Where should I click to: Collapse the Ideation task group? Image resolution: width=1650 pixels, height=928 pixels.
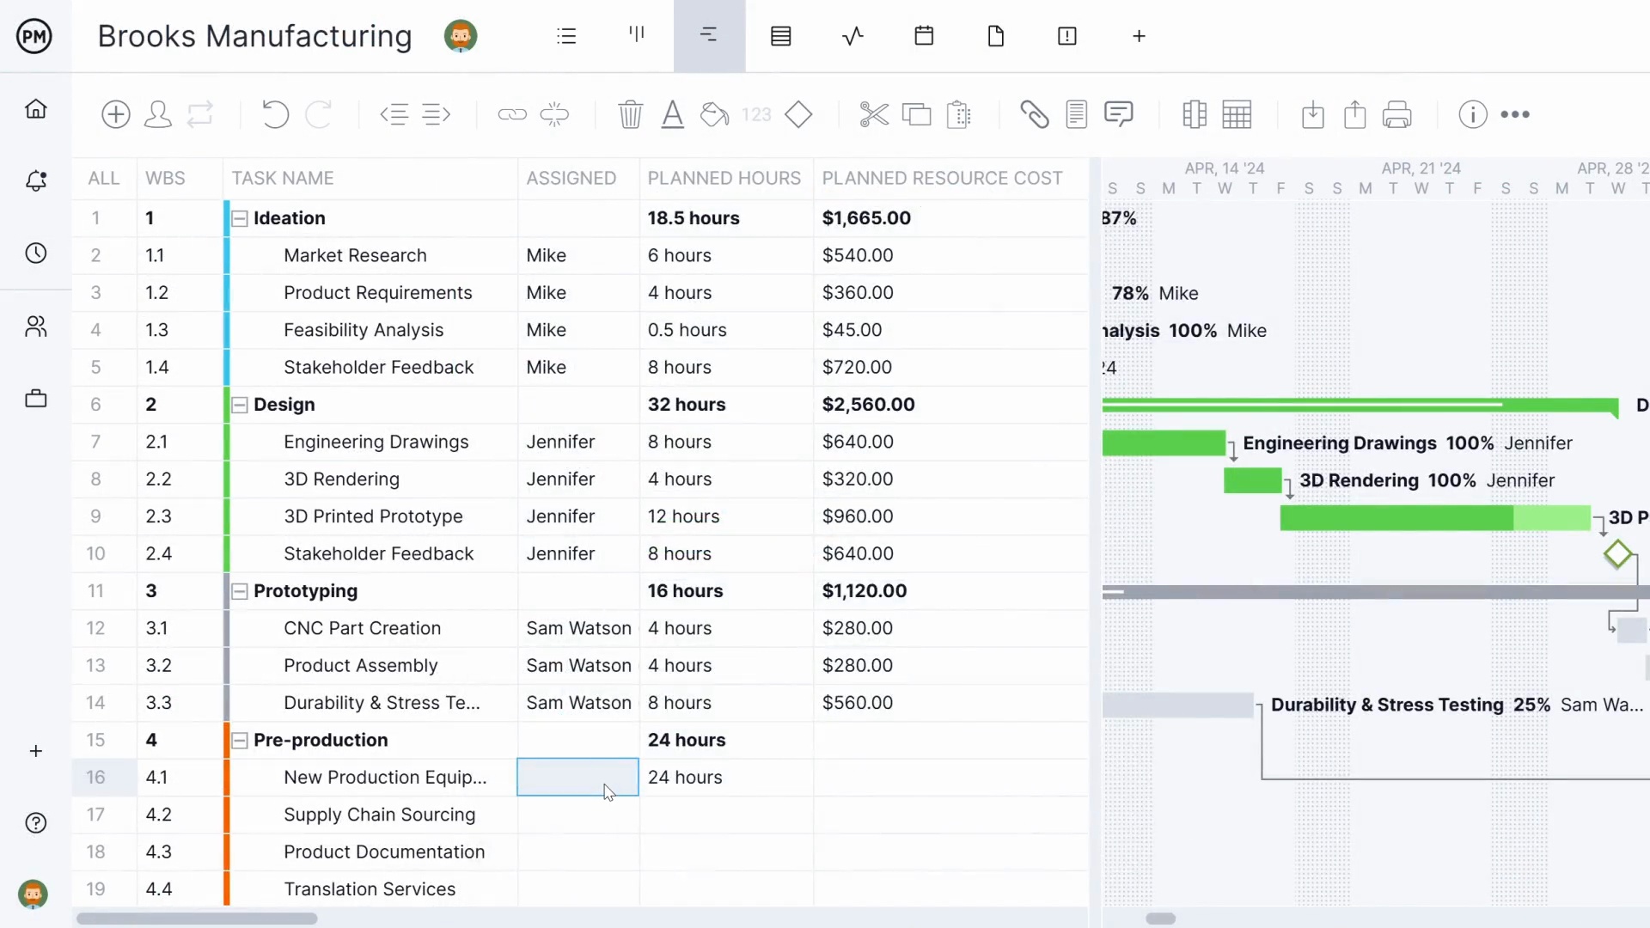240,218
